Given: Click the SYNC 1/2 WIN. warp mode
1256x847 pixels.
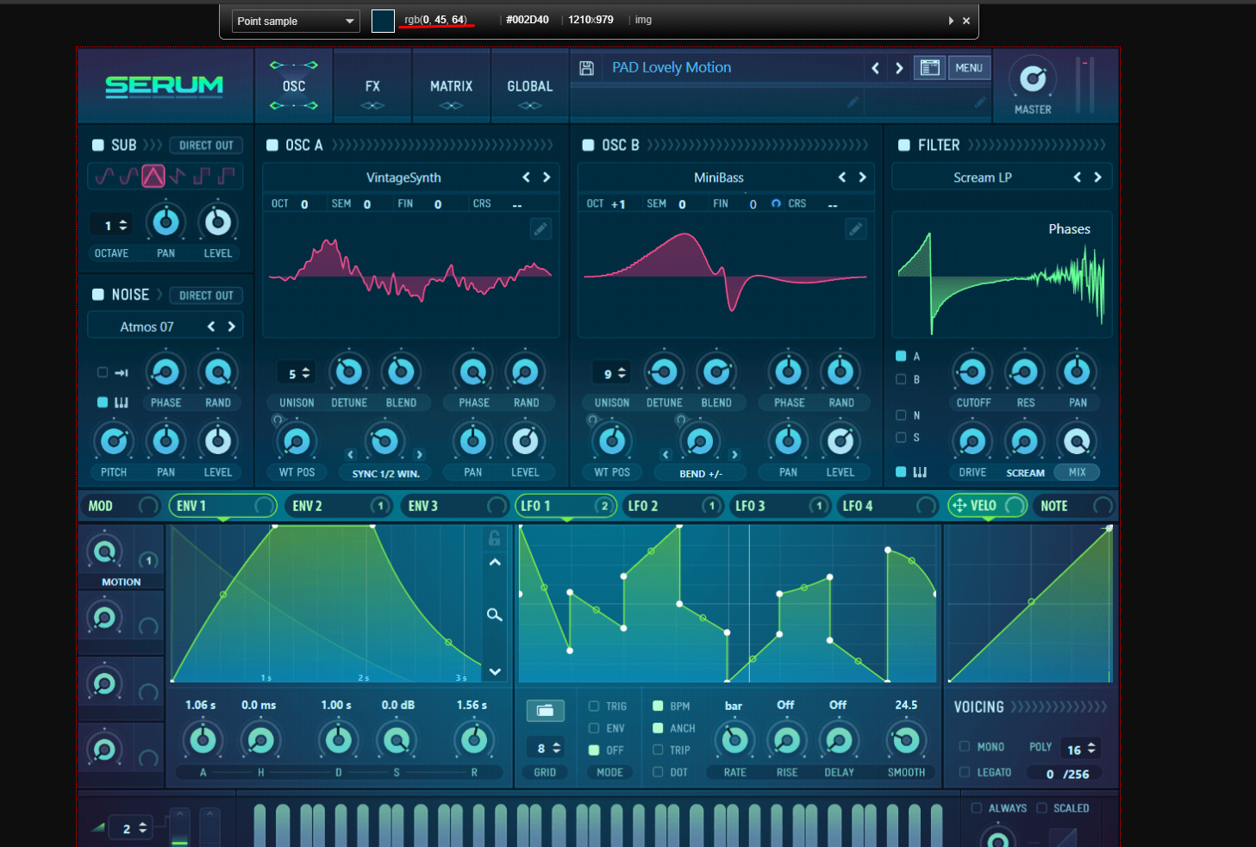Looking at the screenshot, I should point(385,473).
